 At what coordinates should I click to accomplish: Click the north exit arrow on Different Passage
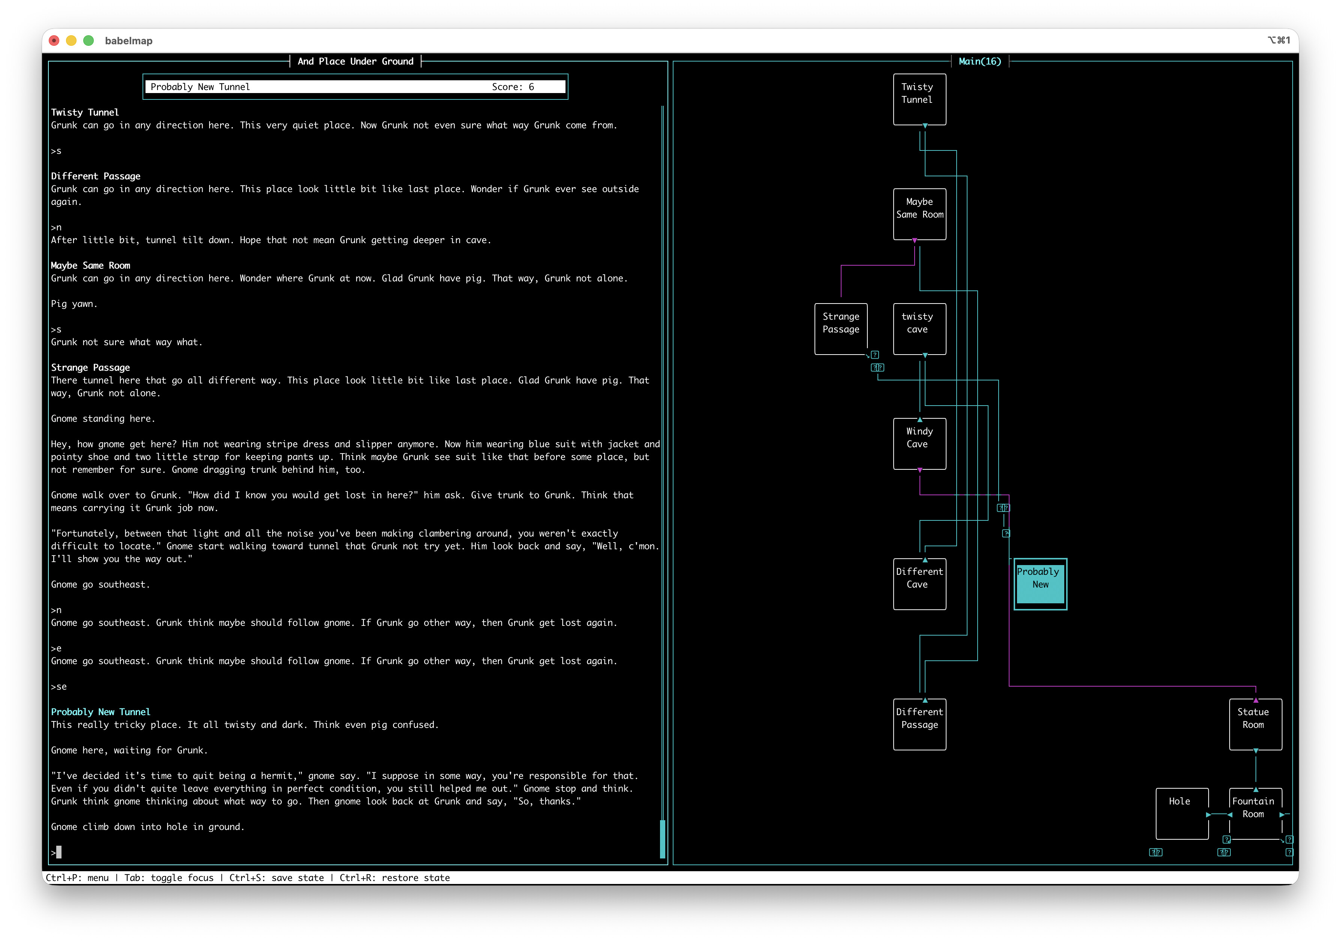(x=925, y=700)
